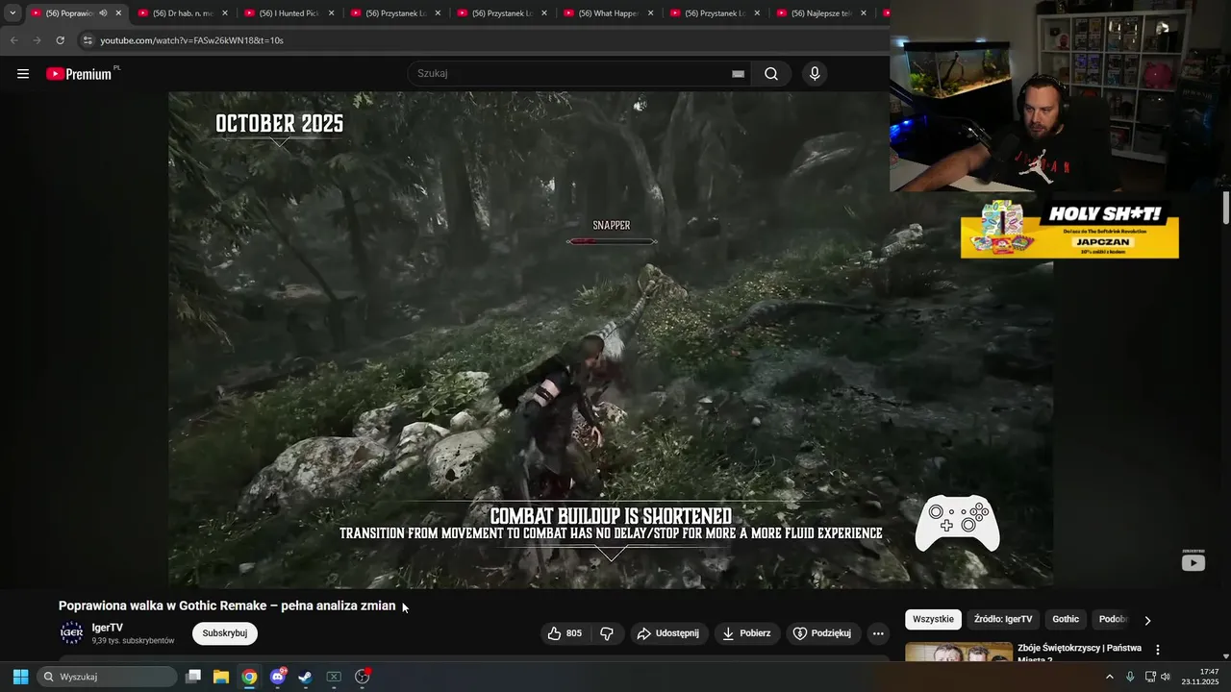Image resolution: width=1231 pixels, height=692 pixels.
Task: Open OBS Studio taskbar icon
Action: click(363, 677)
